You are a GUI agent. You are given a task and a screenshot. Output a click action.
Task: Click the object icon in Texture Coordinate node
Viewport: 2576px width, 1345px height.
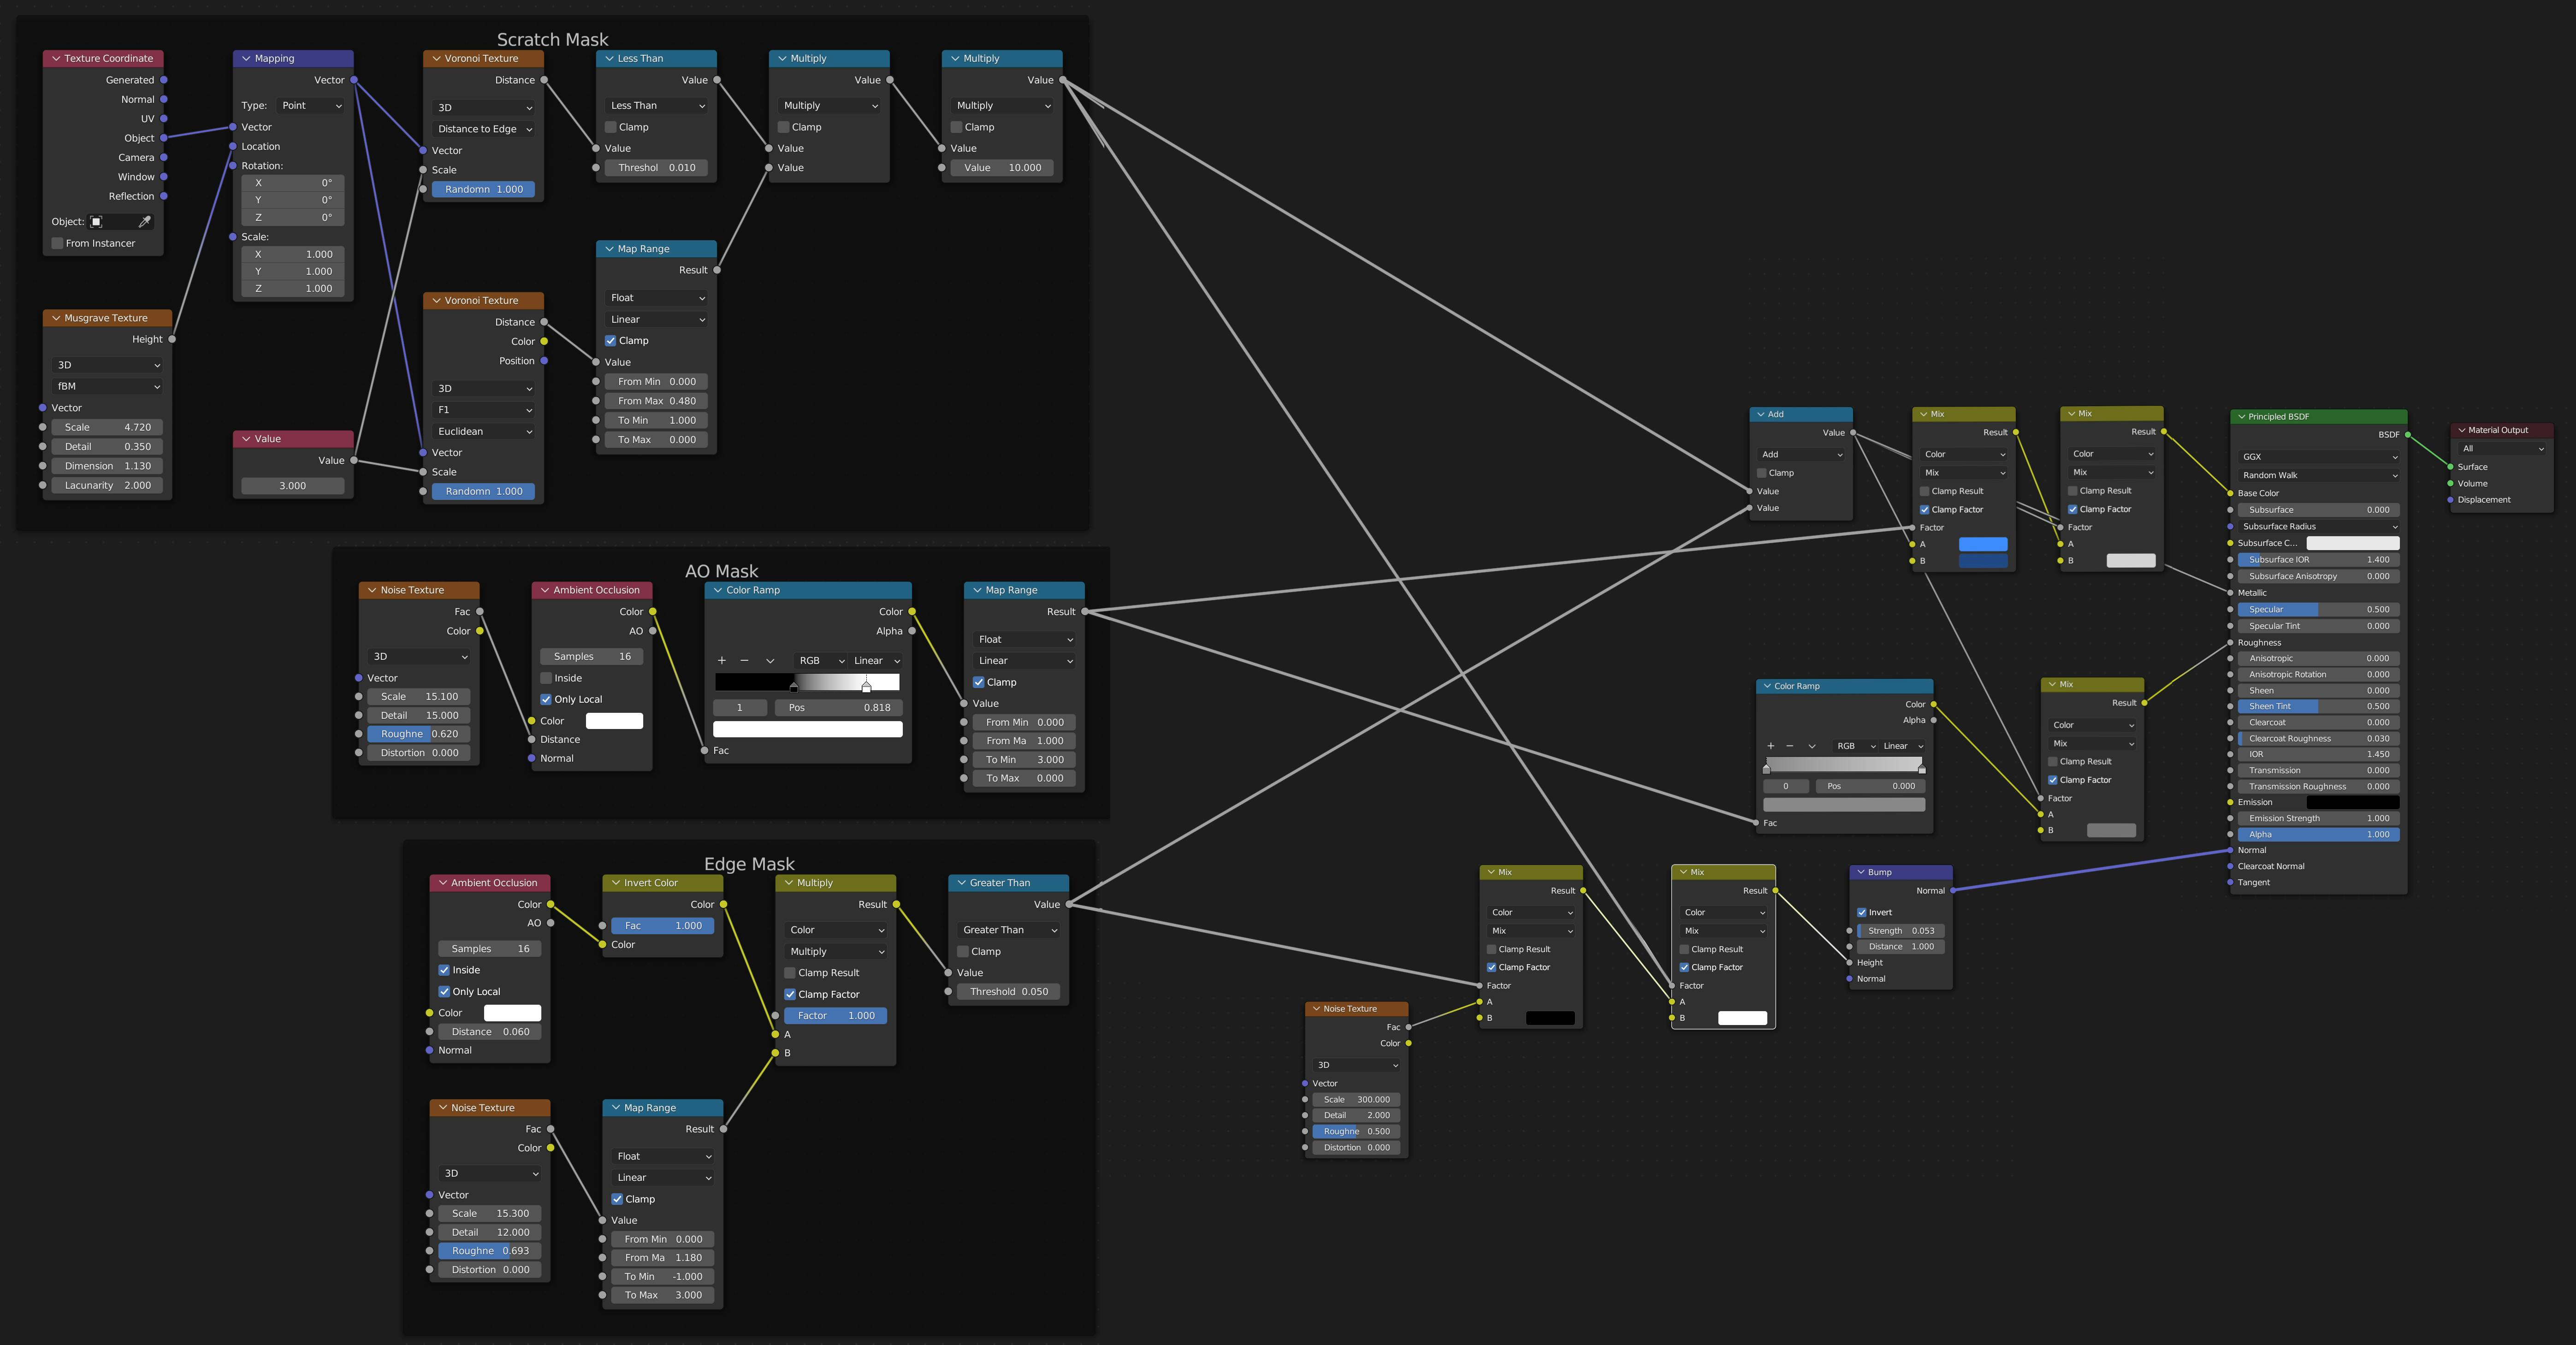(x=97, y=222)
